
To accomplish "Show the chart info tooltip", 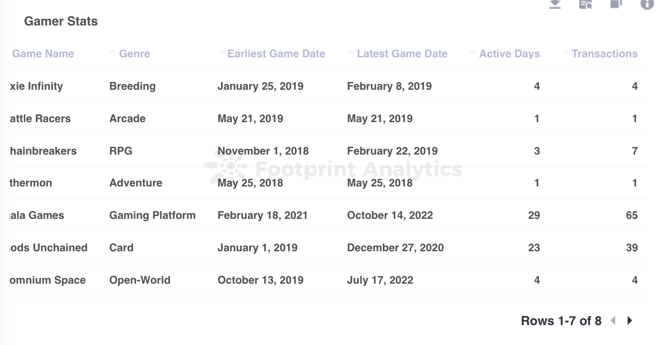I will pos(647,5).
